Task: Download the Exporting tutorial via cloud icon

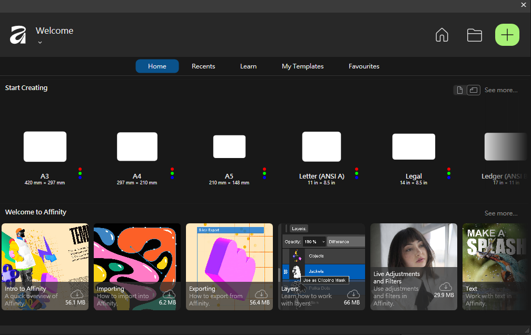Action: pyautogui.click(x=261, y=294)
